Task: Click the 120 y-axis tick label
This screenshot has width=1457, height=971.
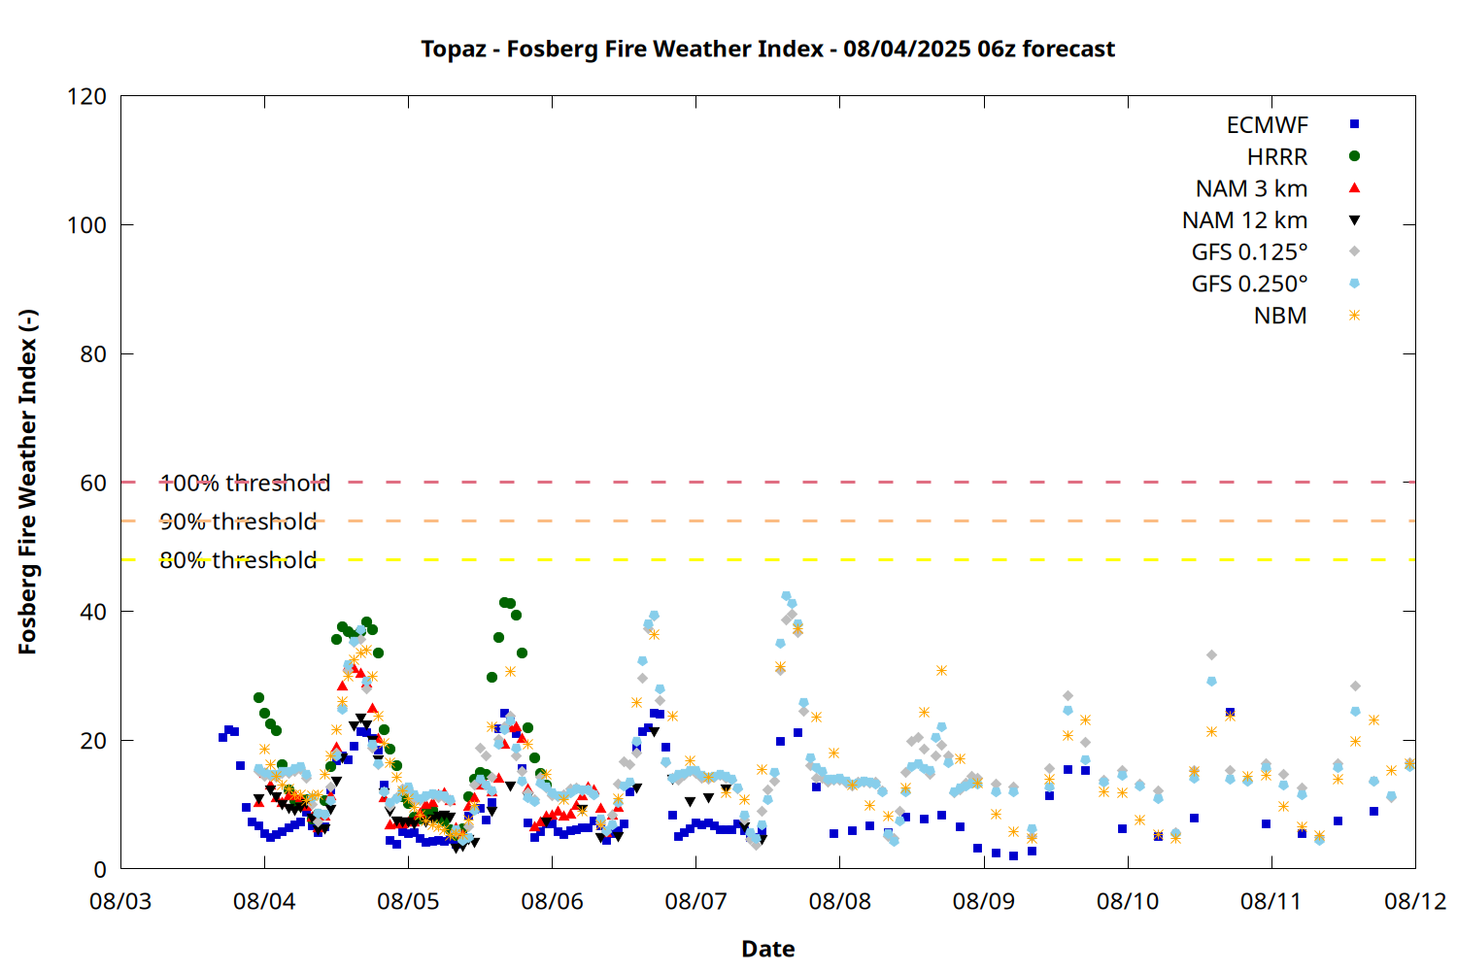Action: (87, 97)
